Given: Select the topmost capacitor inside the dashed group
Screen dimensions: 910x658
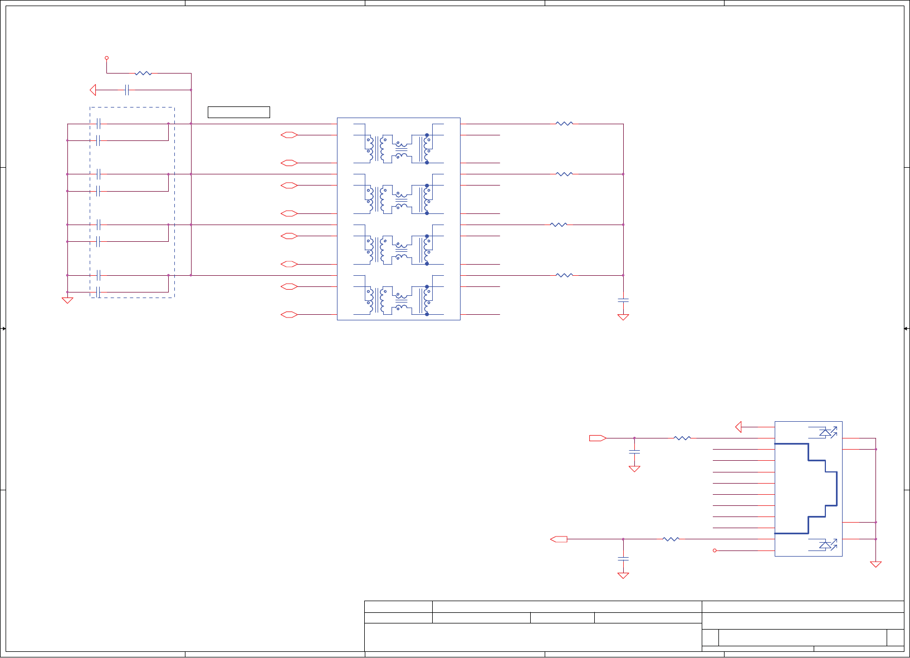Looking at the screenshot, I should point(99,123).
